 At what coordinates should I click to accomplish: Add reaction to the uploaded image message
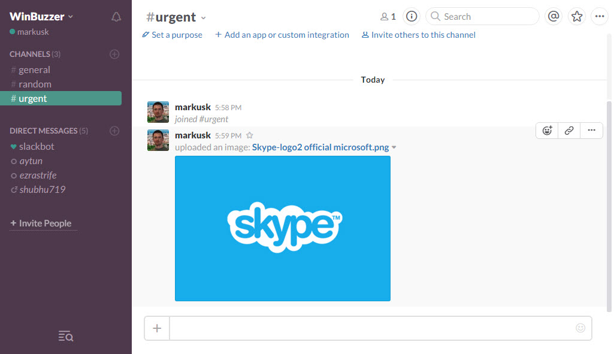click(547, 131)
